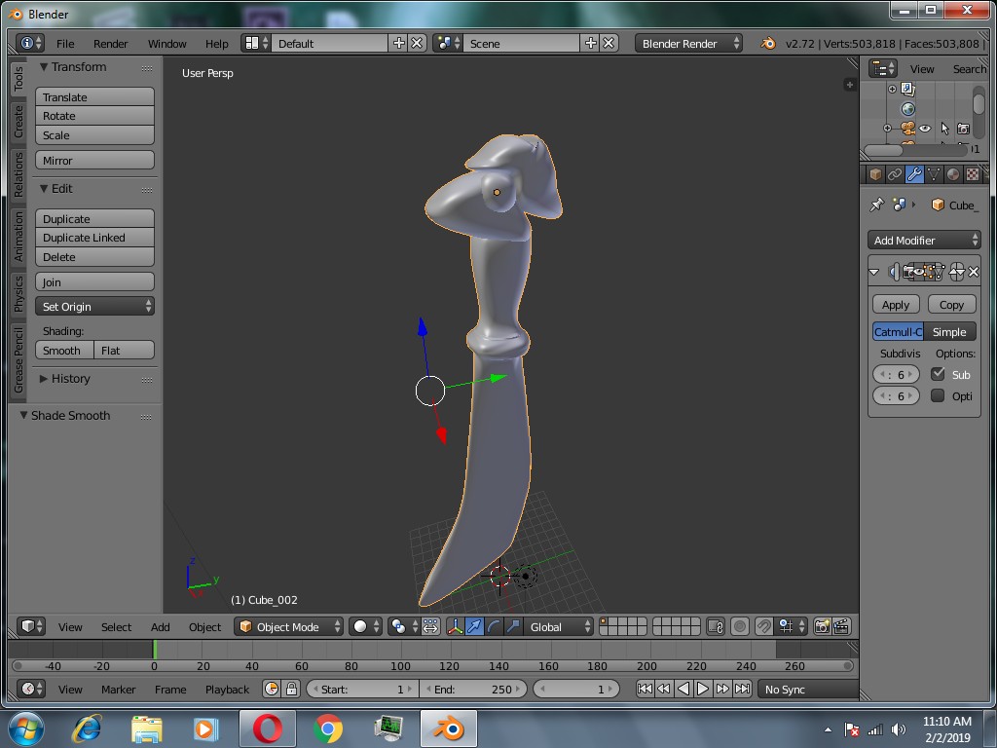Select the Rotate manipulator icon
This screenshot has height=748, width=997.
click(494, 626)
